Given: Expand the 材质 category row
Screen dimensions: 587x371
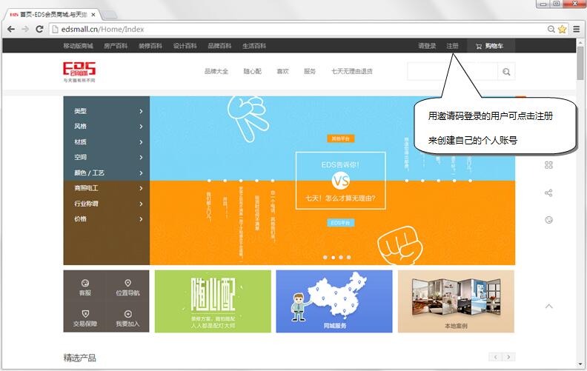Looking at the screenshot, I should [x=106, y=142].
